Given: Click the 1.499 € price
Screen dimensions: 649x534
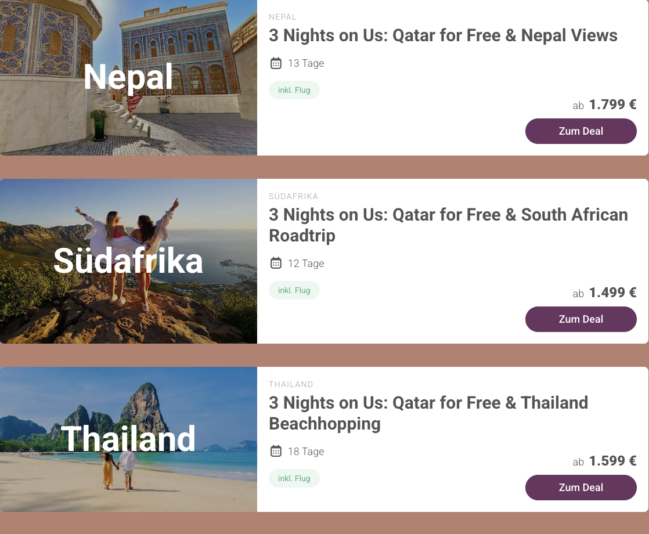Looking at the screenshot, I should (612, 293).
